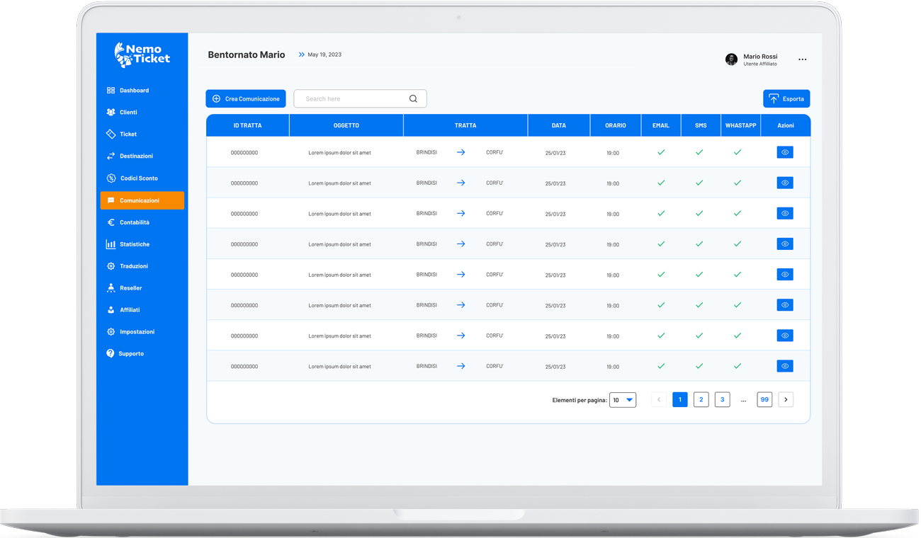Open the Dashboard menu item

[133, 91]
